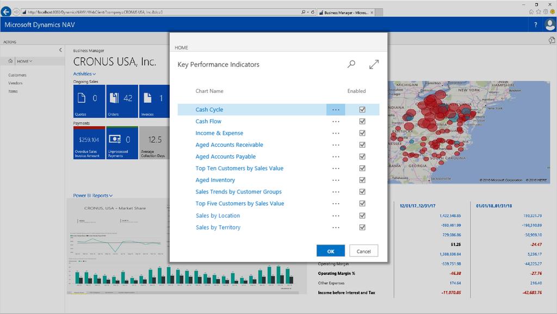
Task: Open the Orders tile with 42
Action: point(122,101)
